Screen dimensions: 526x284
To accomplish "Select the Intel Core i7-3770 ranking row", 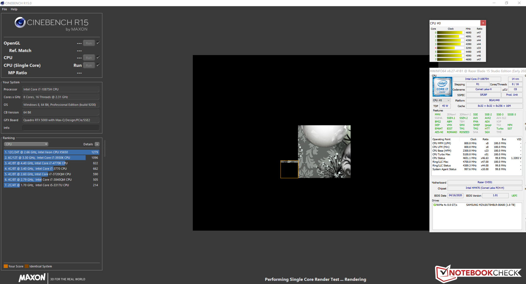I will coord(51,168).
